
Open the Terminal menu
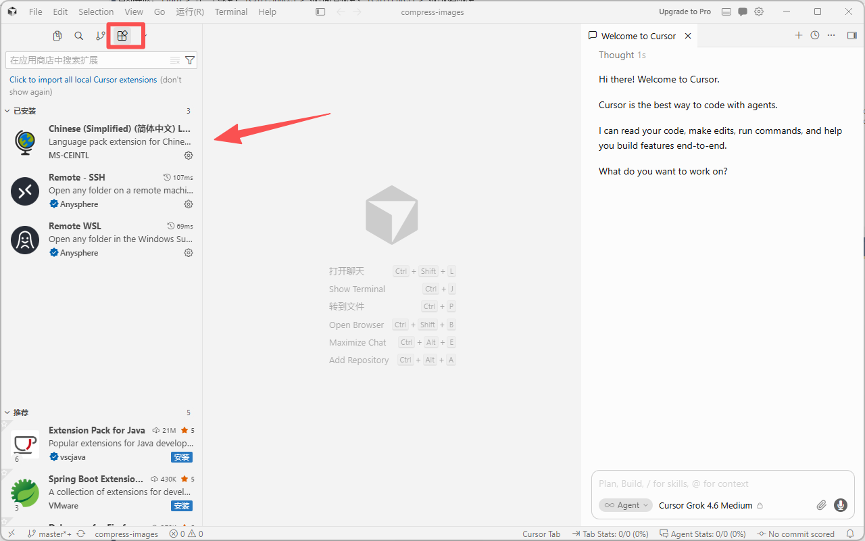pos(231,11)
